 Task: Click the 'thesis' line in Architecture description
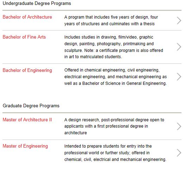tap(109, 24)
